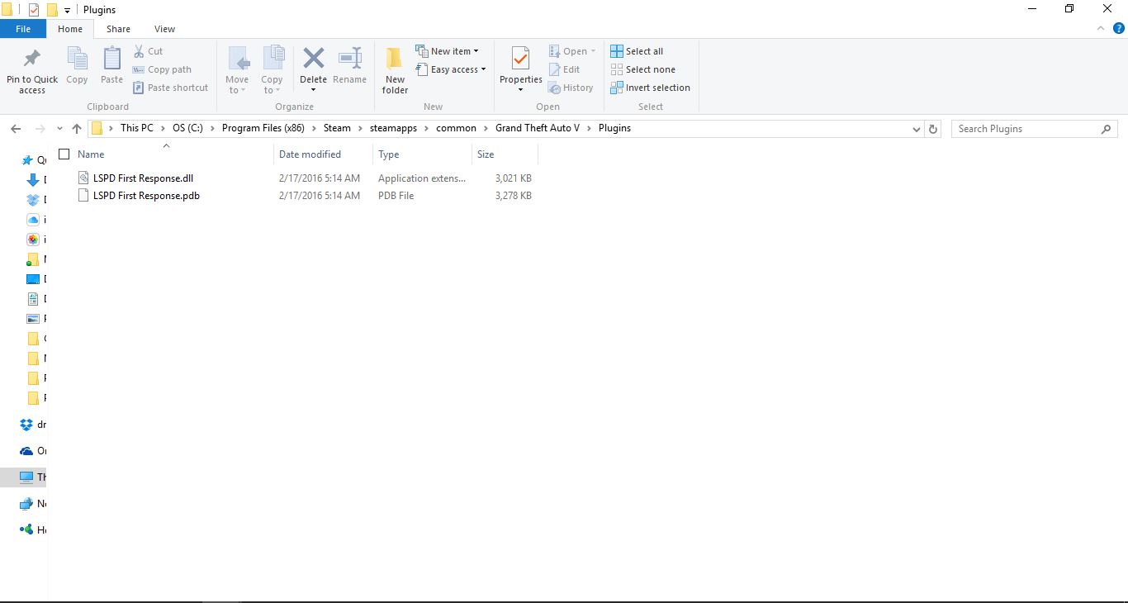Click the History command
Screen dimensions: 1128x603
pyautogui.click(x=571, y=88)
